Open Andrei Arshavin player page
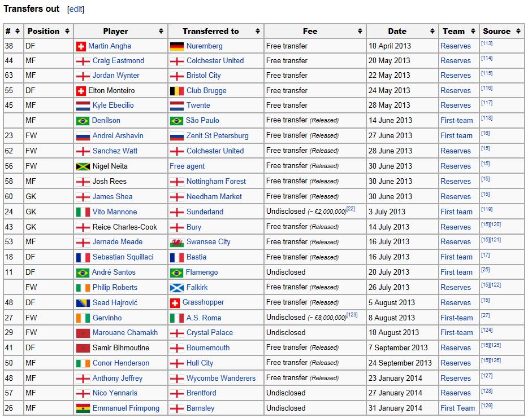528x418 pixels. tap(118, 136)
